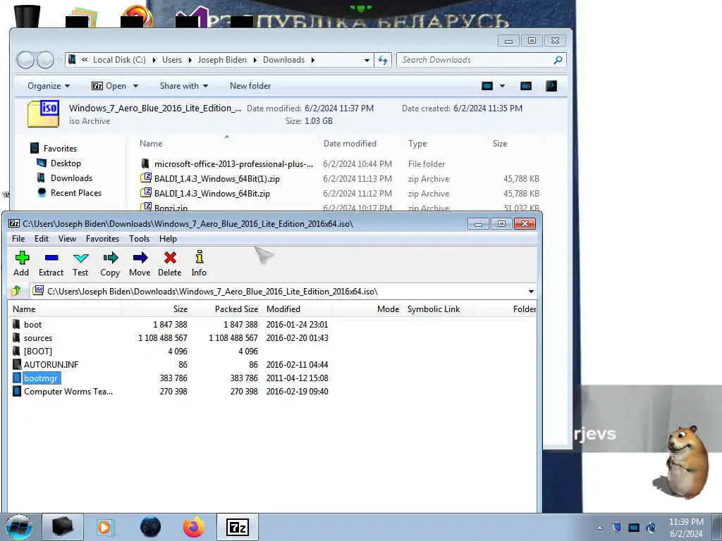The height and width of the screenshot is (541, 722).
Task: Select the microsoft-office-2013-professional-plus folder
Action: (x=228, y=163)
